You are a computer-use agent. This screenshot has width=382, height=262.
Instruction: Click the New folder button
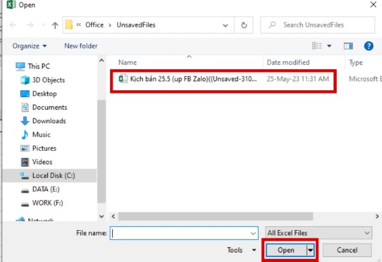pos(81,46)
